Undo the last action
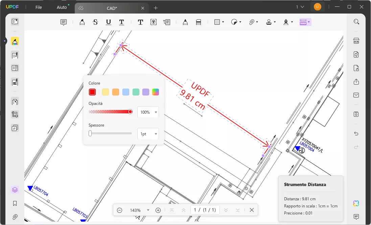 pos(356,134)
